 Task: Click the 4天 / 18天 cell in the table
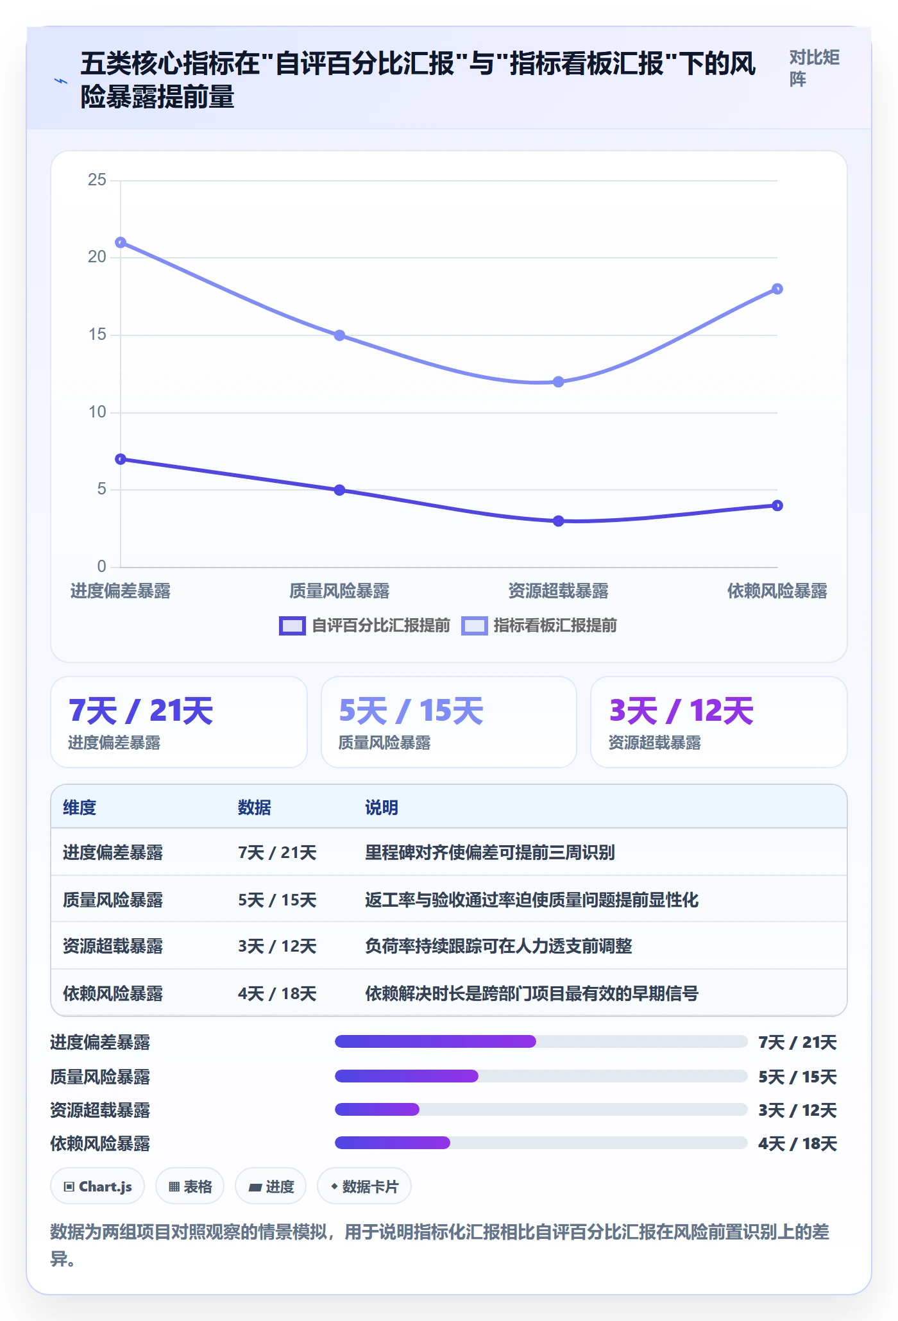coord(277,993)
